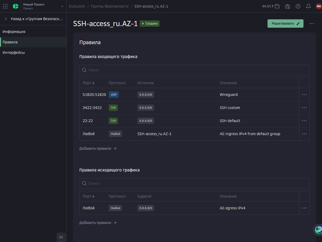
Task: Click the 51820:51820 port cell
Action: [x=94, y=95]
